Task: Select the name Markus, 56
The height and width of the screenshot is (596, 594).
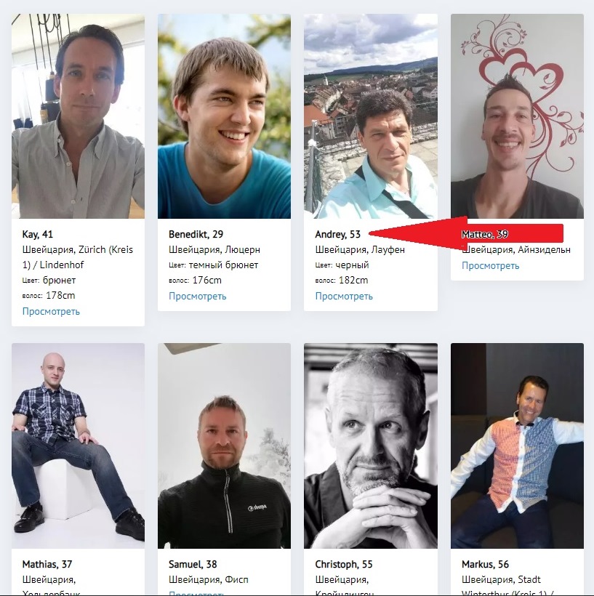Action: click(x=485, y=564)
